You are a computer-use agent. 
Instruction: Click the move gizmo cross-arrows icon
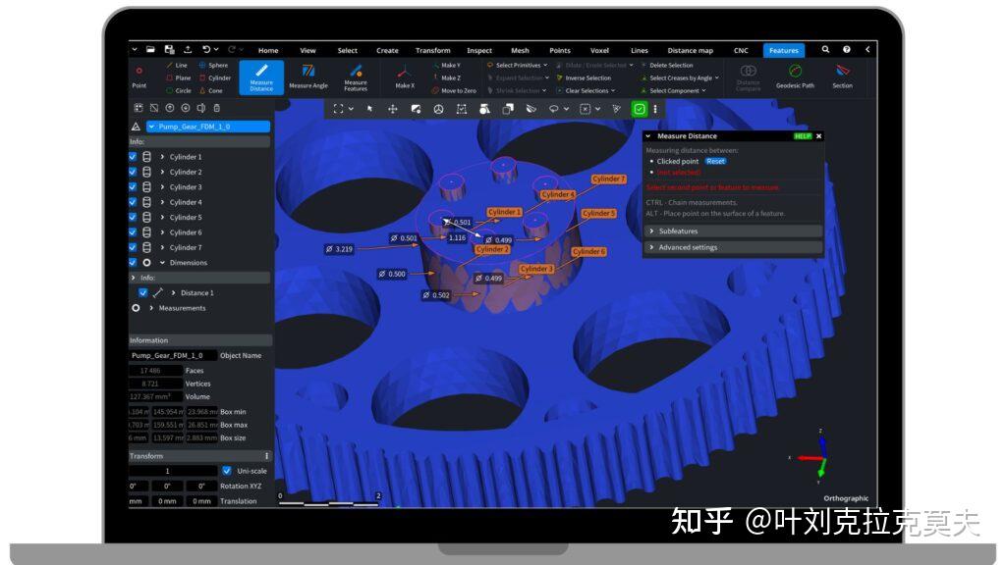(393, 109)
